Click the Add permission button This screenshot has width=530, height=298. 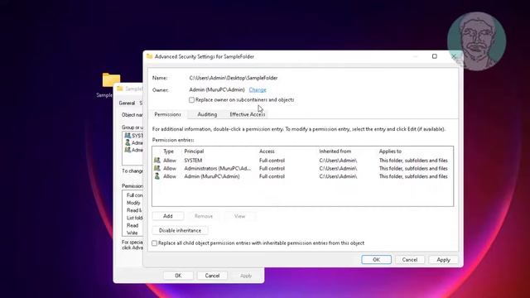point(168,216)
